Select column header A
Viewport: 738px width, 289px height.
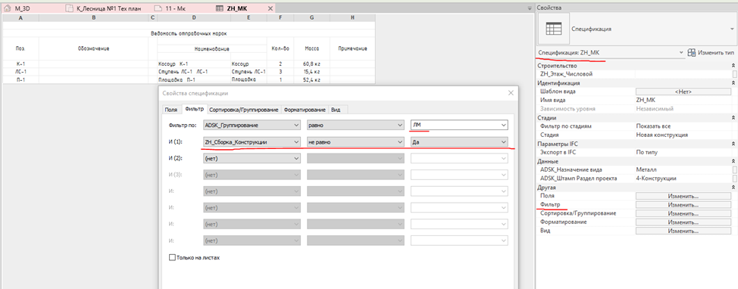tap(20, 18)
